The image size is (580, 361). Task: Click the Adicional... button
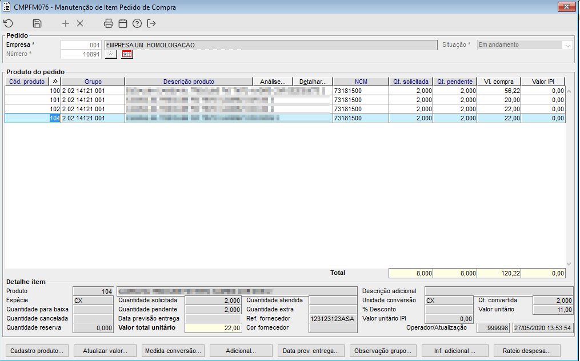(241, 351)
